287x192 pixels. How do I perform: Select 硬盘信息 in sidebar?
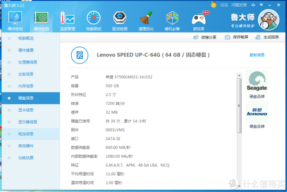(x=31, y=98)
